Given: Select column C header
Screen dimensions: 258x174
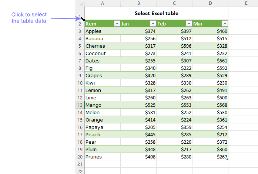Looking at the screenshot, I should pos(174,3).
